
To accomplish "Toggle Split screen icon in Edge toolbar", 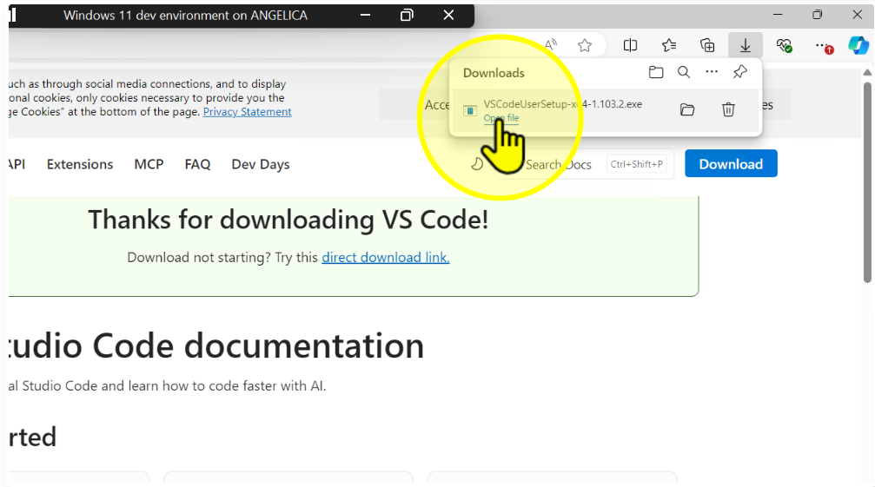I will (x=630, y=45).
